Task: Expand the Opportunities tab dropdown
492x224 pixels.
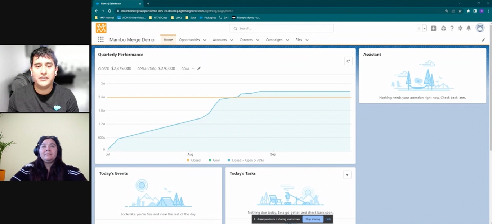Action: 205,40
